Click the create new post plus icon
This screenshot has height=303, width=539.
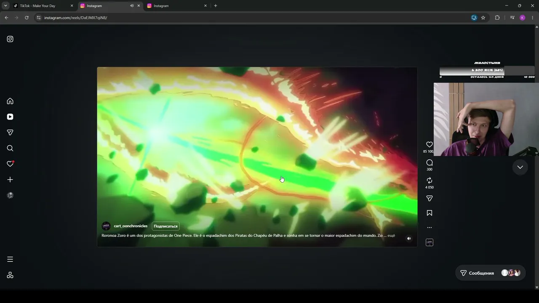[x=10, y=180]
